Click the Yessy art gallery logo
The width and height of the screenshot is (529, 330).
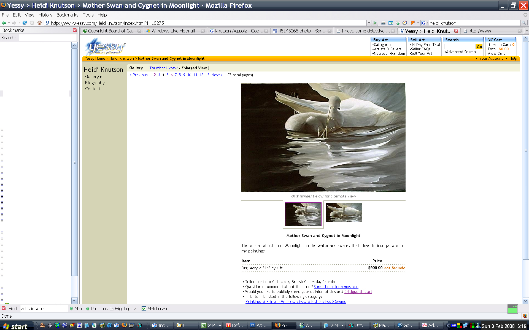point(106,46)
